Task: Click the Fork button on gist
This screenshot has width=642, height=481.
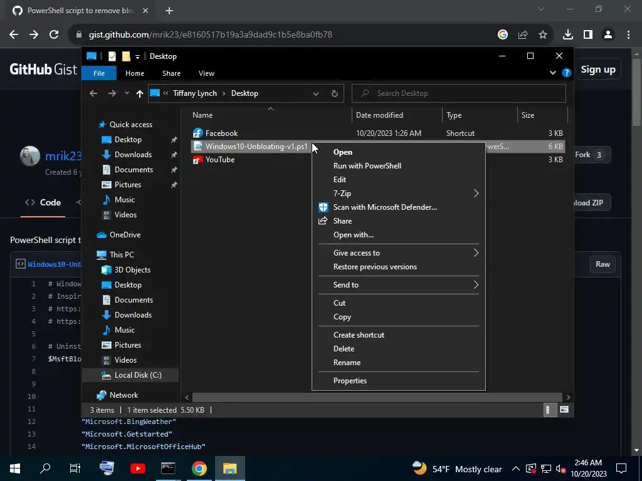Action: point(589,155)
